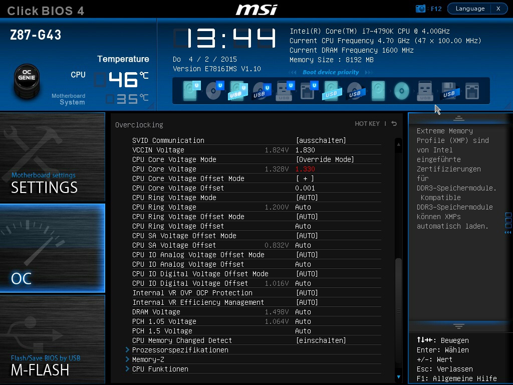Select the non-UEFI USB key boot icon
Image resolution: width=513 pixels, height=385 pixels.
pyautogui.click(x=425, y=91)
